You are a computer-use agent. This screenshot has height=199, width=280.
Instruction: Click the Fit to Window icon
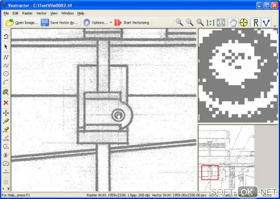coord(221,23)
